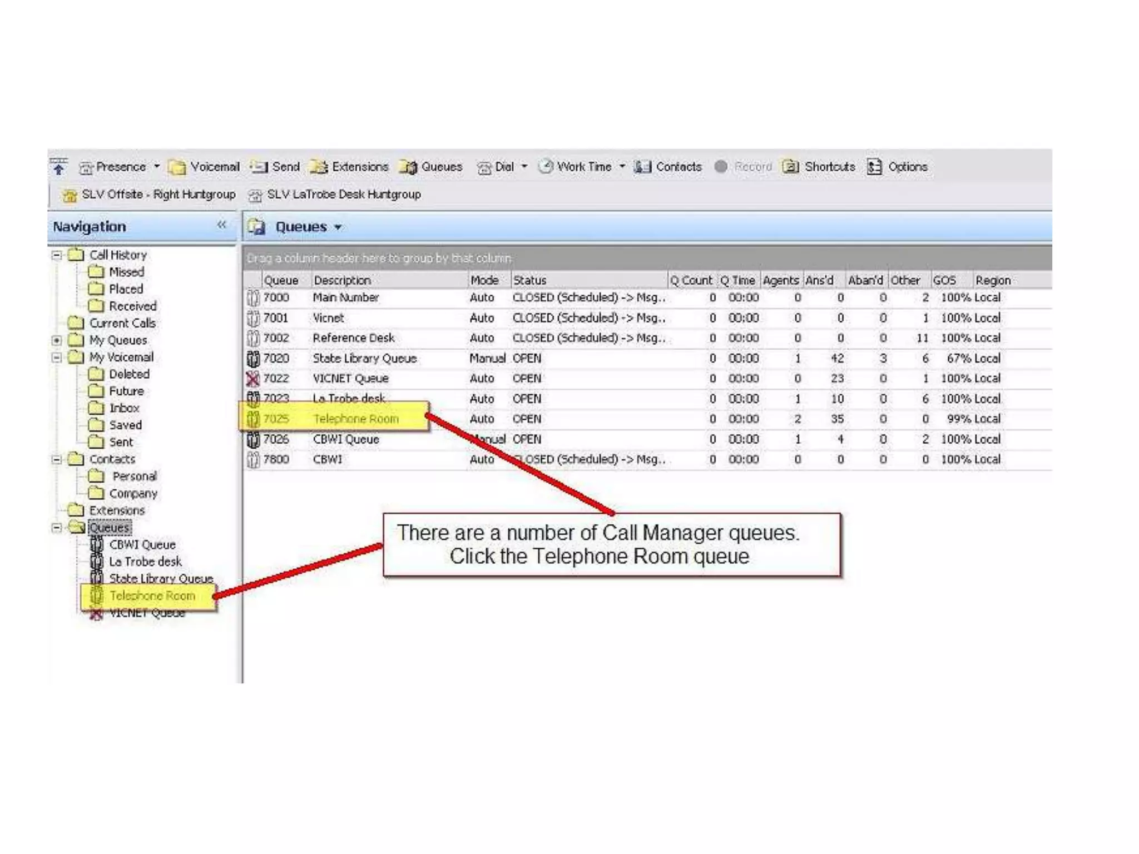
Task: Sort by the Q Count column header
Action: (691, 280)
